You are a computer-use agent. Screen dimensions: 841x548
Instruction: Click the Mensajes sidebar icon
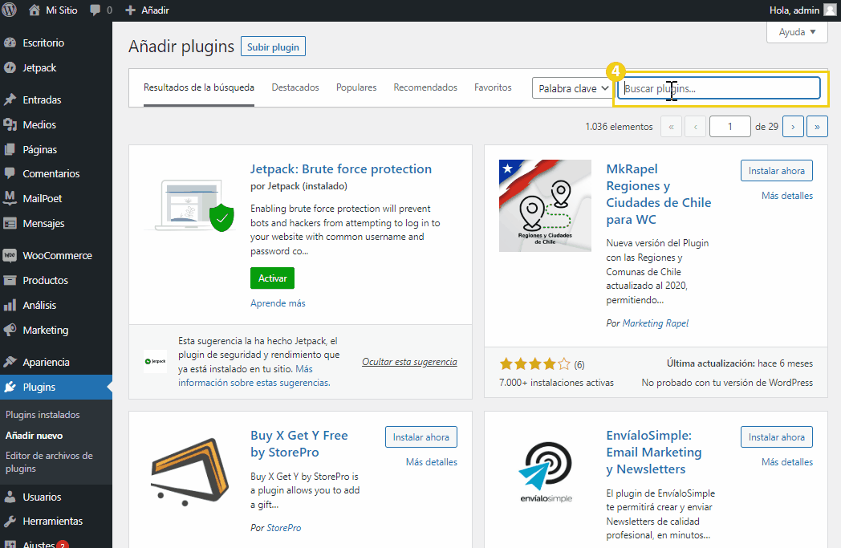[10, 223]
